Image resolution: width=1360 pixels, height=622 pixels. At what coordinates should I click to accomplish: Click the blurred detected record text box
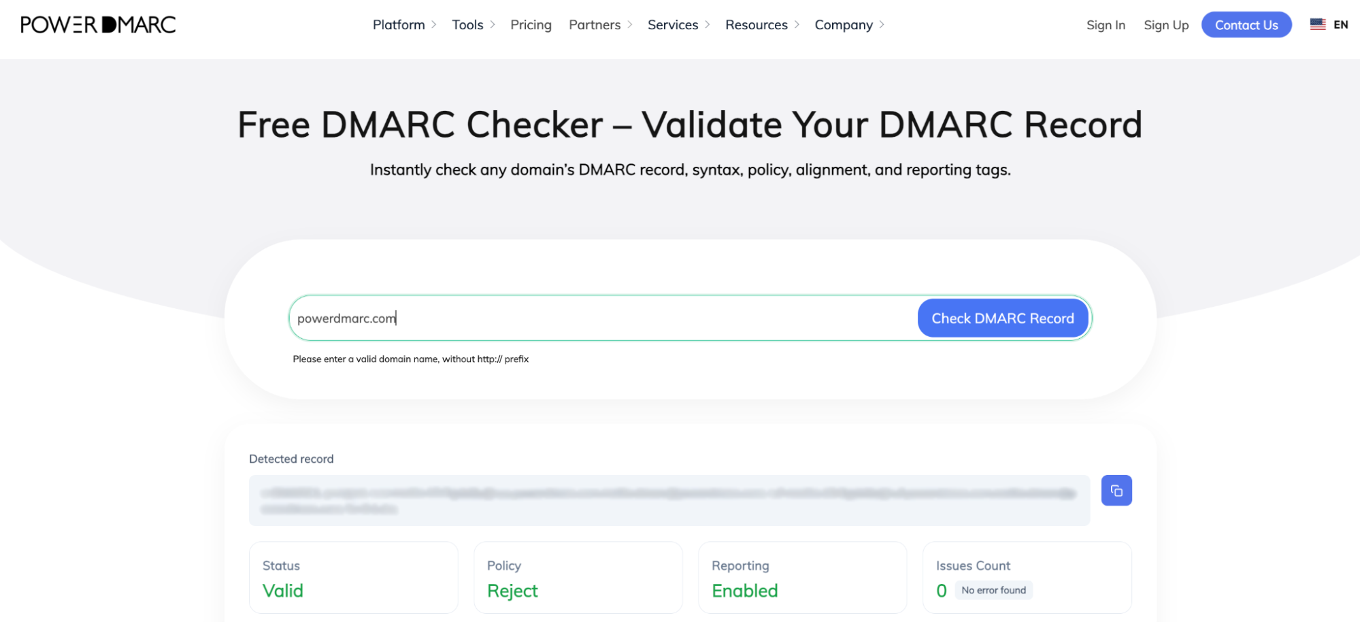pos(669,500)
